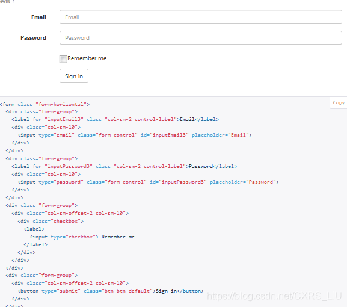Click the input type="email" code line
The image size is (347, 307).
(x=135, y=135)
